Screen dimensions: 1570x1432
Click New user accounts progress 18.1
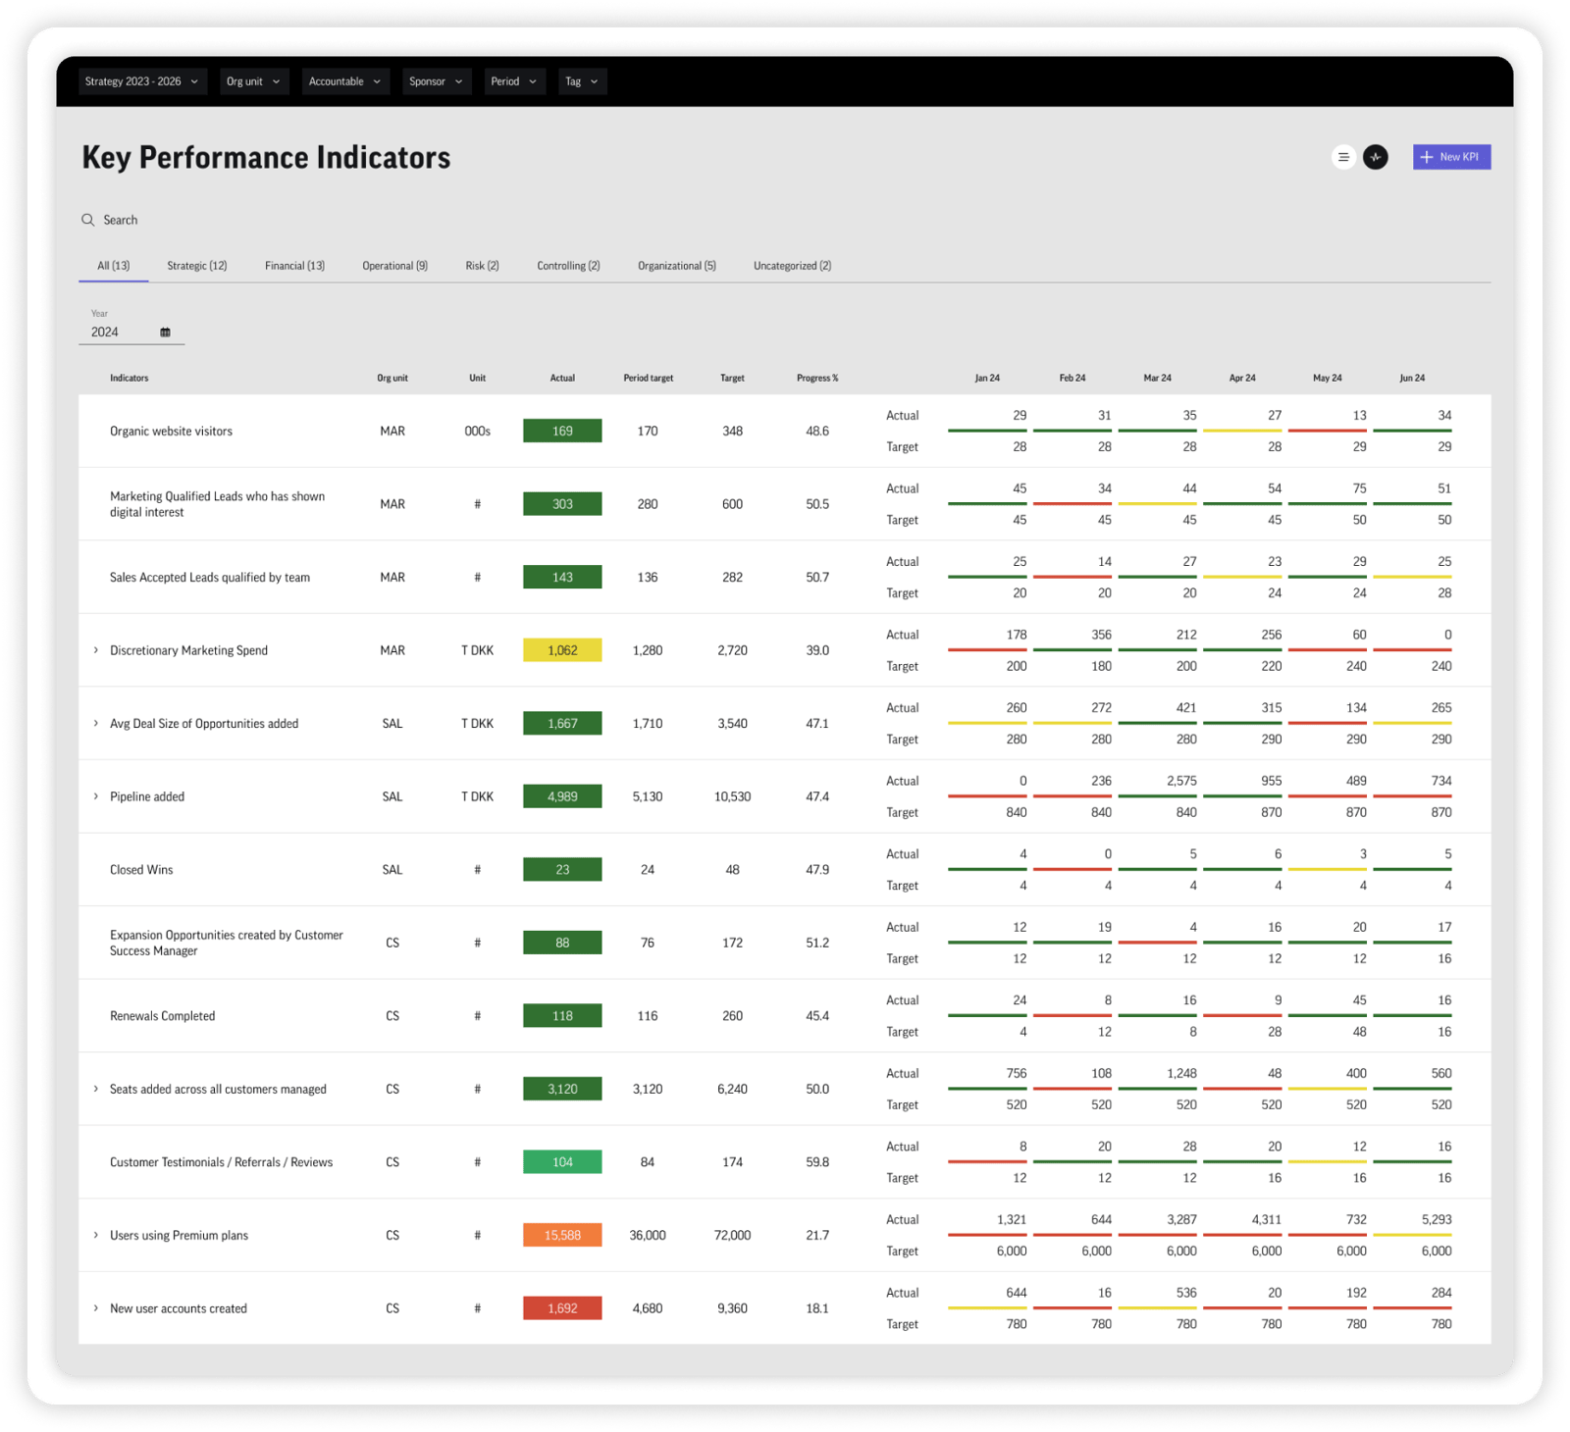(x=817, y=1308)
